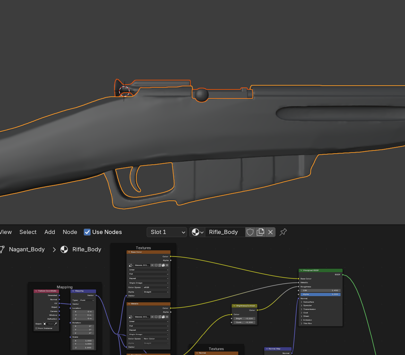Uncheck the Use Nodes checkbox
The image size is (405, 355).
tap(87, 232)
